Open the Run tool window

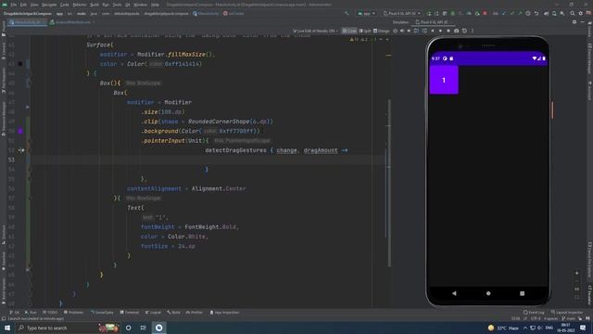point(31,313)
